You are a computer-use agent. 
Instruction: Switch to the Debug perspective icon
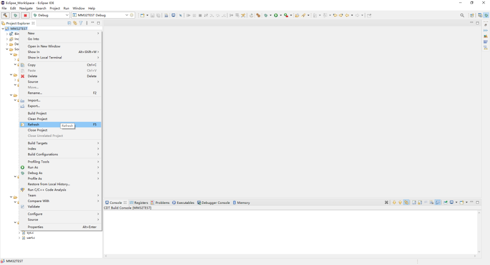point(486,15)
